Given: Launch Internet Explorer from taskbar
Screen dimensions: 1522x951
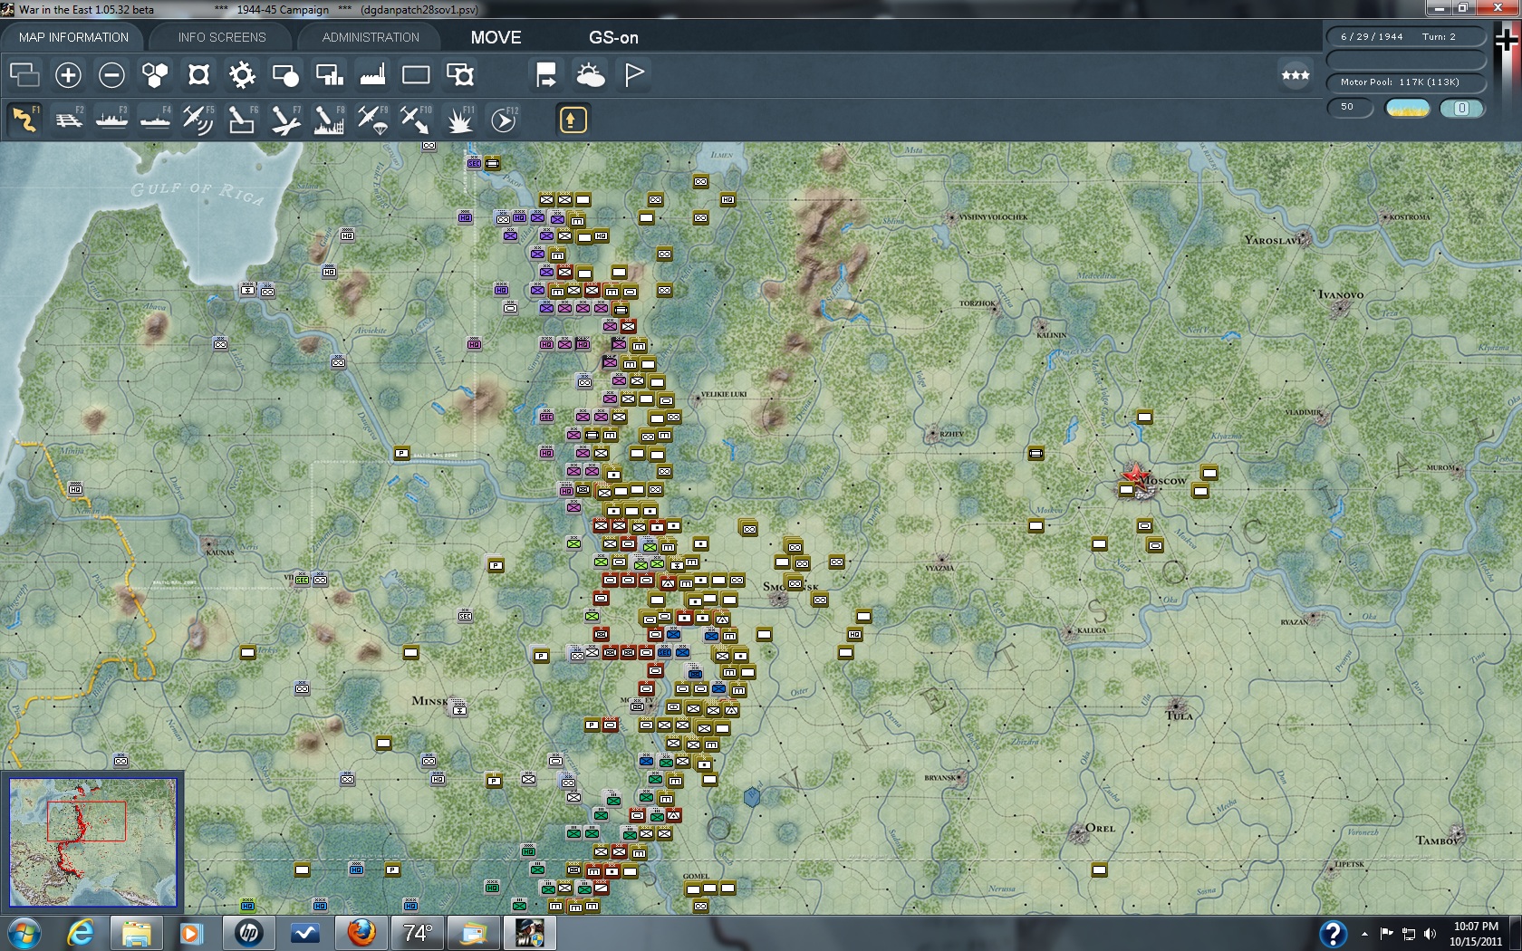Looking at the screenshot, I should [x=81, y=933].
